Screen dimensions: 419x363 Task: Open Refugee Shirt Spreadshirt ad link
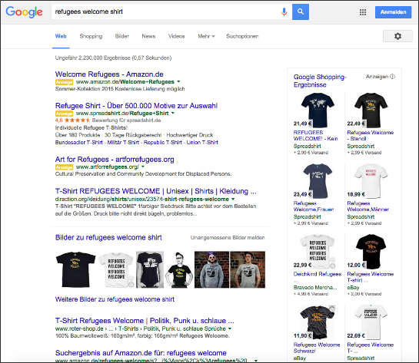(136, 106)
